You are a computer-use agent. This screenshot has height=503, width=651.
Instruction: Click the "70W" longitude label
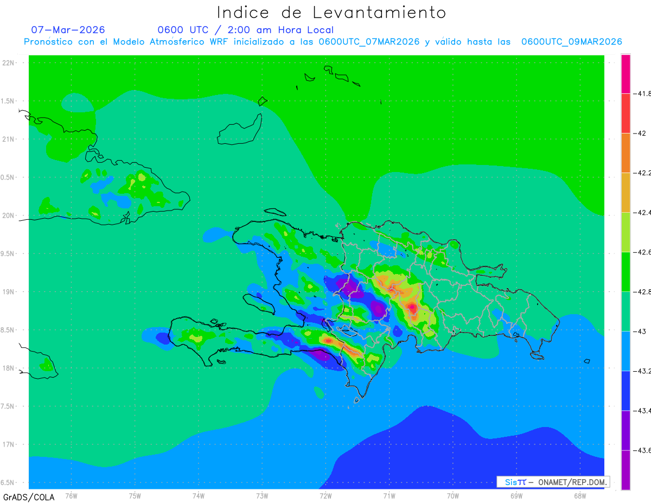tap(452, 495)
